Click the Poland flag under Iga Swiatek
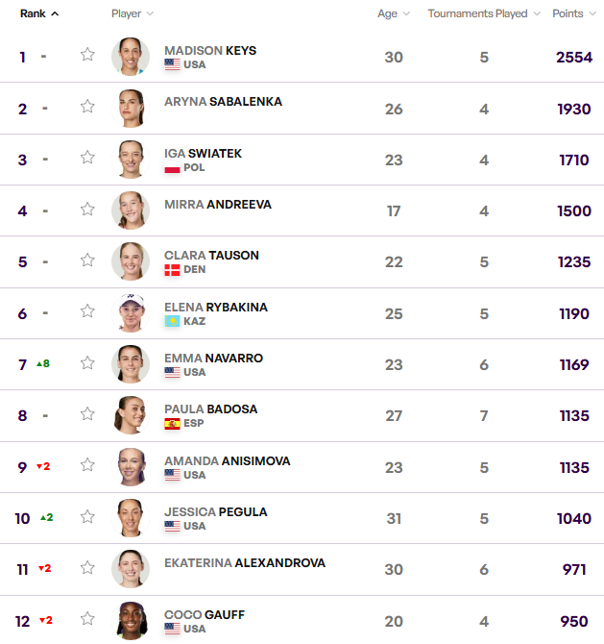The image size is (604, 644). (x=173, y=168)
